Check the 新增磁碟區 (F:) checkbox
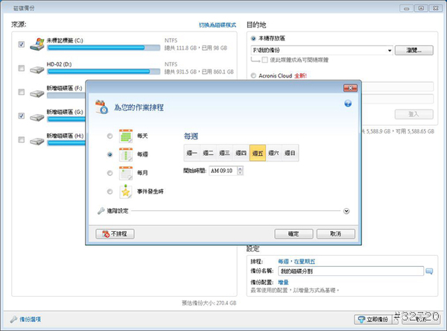The height and width of the screenshot is (331, 447). (22, 92)
